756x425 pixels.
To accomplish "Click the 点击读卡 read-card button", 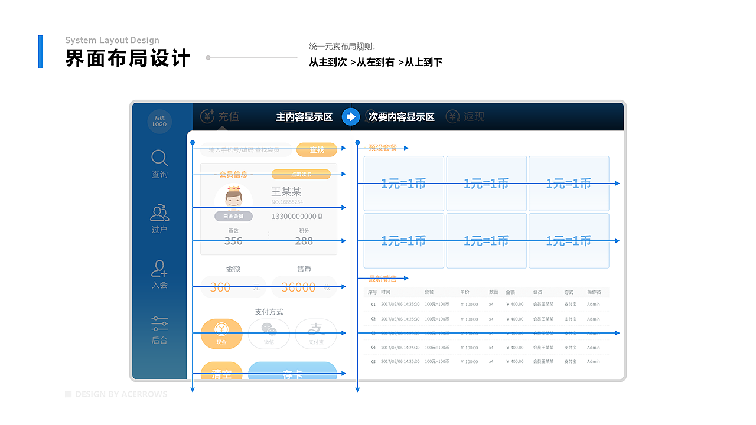I will click(303, 174).
